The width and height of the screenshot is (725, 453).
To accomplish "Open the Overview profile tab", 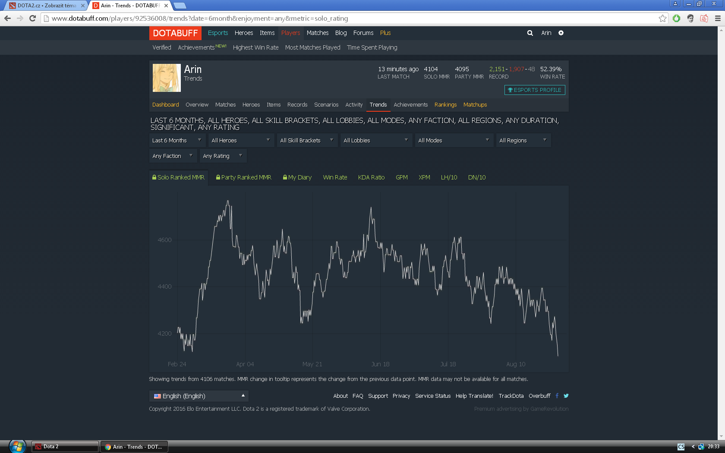I will [197, 105].
